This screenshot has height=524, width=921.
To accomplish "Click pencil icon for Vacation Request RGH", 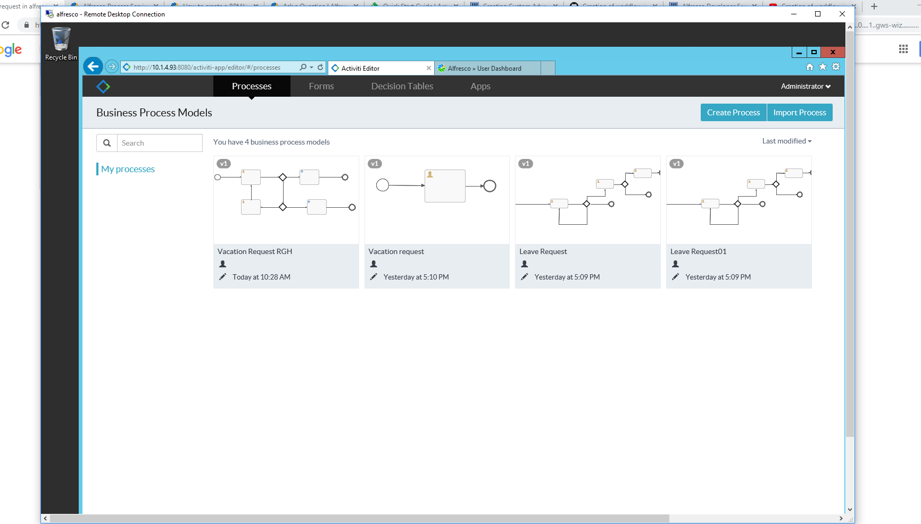I will click(x=222, y=277).
